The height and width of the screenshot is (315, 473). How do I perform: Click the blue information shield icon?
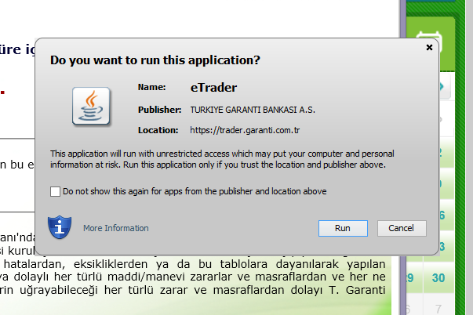point(60,227)
